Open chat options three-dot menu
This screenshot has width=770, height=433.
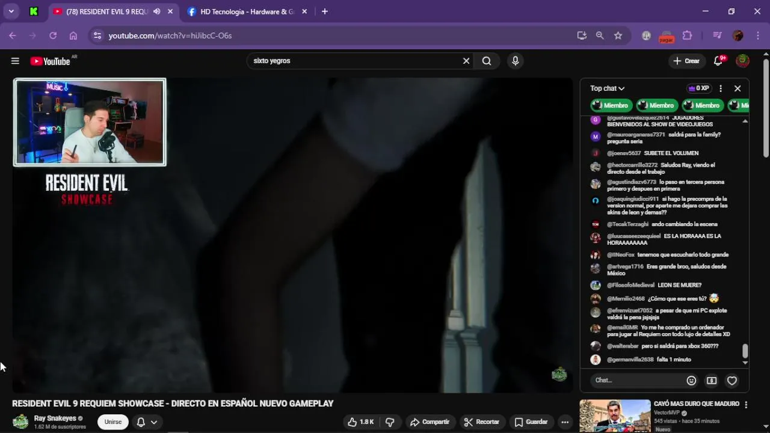pos(721,88)
